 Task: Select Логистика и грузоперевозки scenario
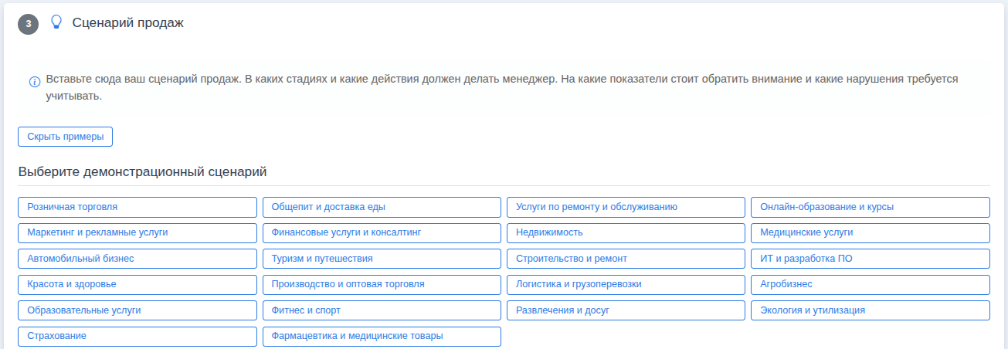626,284
